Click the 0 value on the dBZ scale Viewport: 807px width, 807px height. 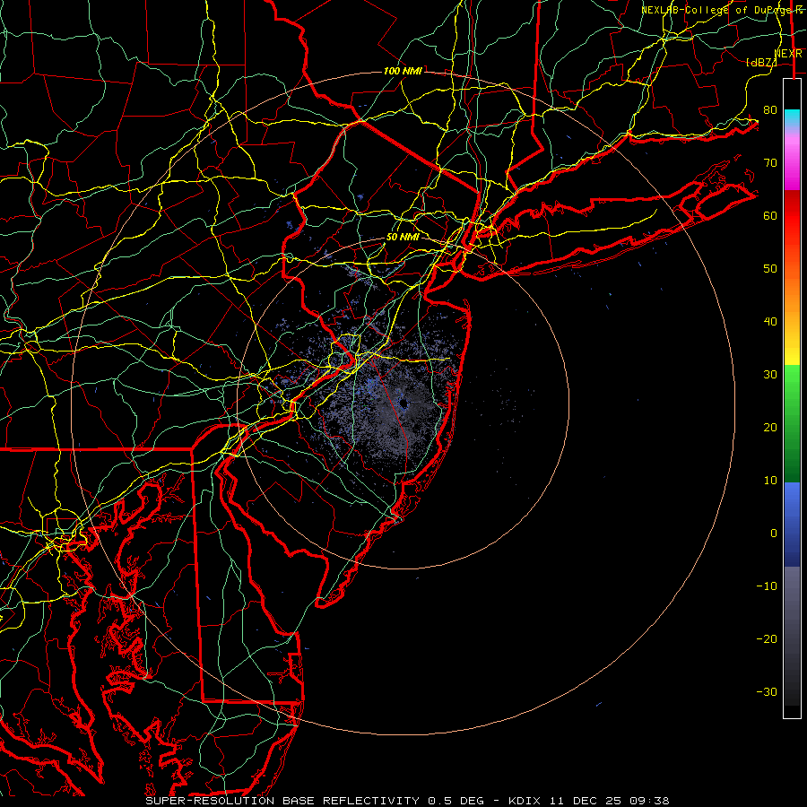pyautogui.click(x=774, y=534)
